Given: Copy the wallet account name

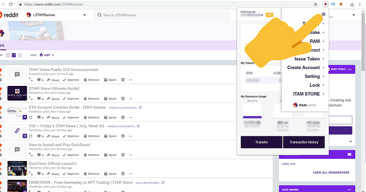Looking at the screenshot, I should [x=269, y=15].
